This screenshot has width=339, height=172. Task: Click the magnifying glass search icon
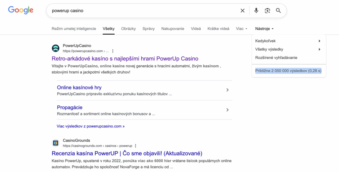pos(278,11)
